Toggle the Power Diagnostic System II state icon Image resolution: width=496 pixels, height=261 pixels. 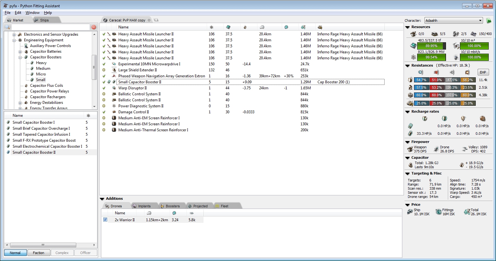point(104,106)
